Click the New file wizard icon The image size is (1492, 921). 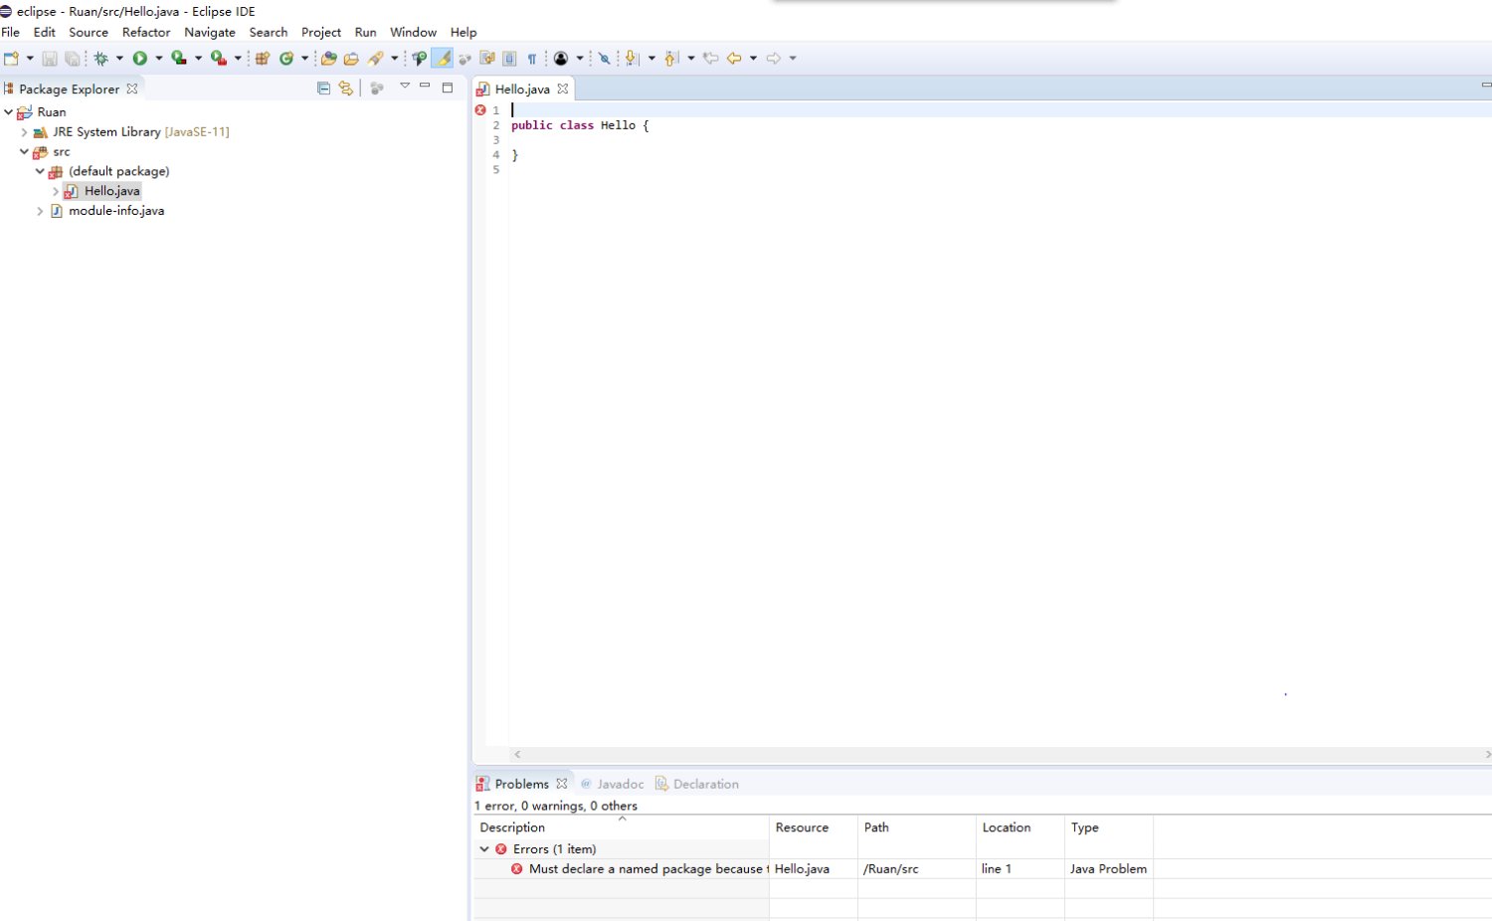click(11, 59)
